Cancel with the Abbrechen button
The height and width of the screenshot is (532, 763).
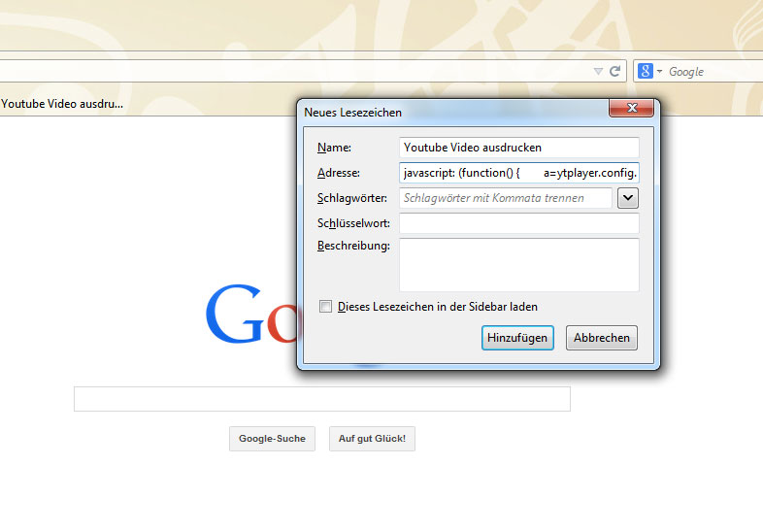tap(602, 338)
